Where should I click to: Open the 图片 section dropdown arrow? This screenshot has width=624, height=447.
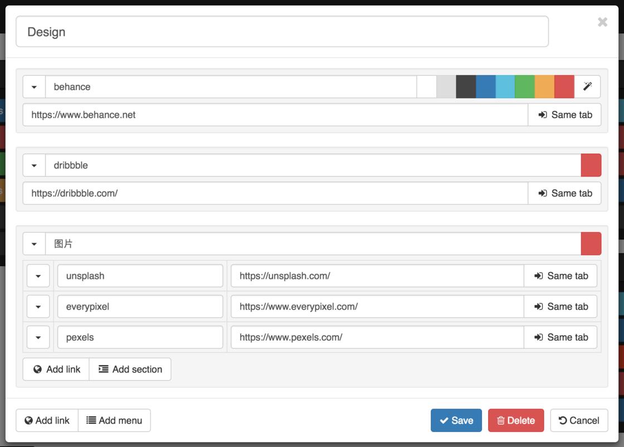tap(34, 244)
